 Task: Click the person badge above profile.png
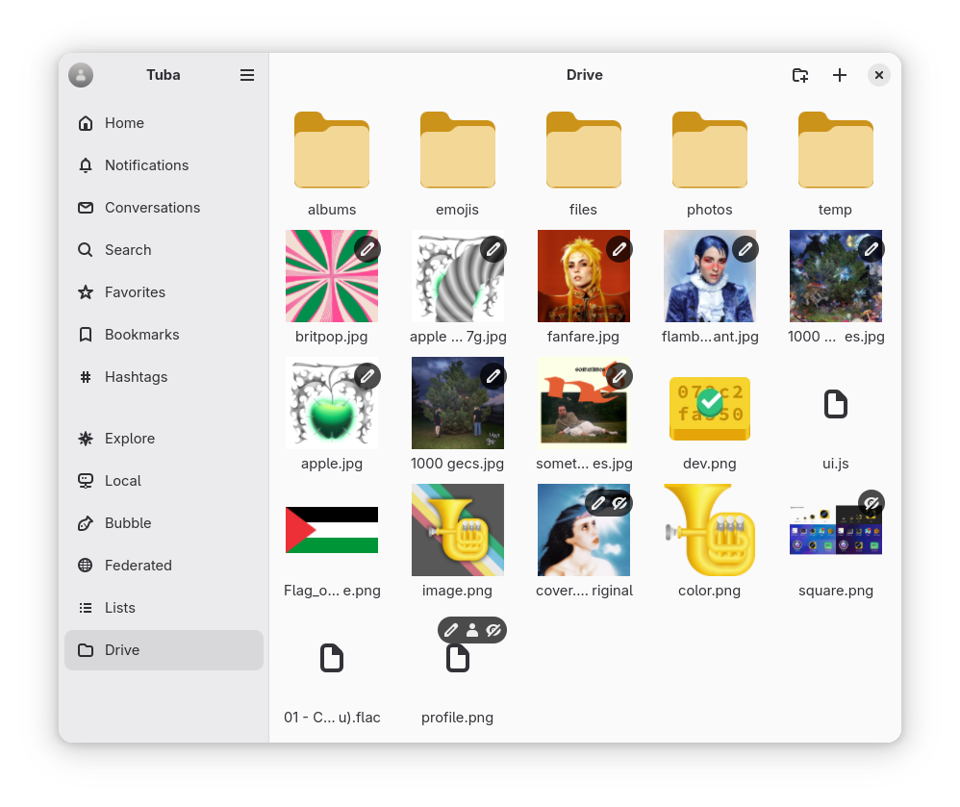point(472,630)
